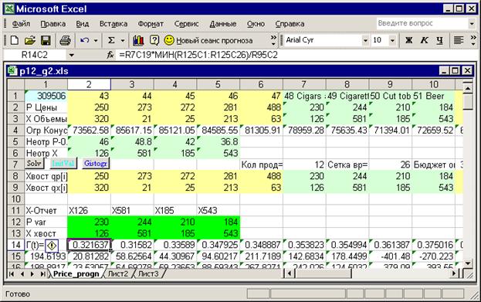Click the New workbook icon
481x302 pixels.
tap(14, 40)
